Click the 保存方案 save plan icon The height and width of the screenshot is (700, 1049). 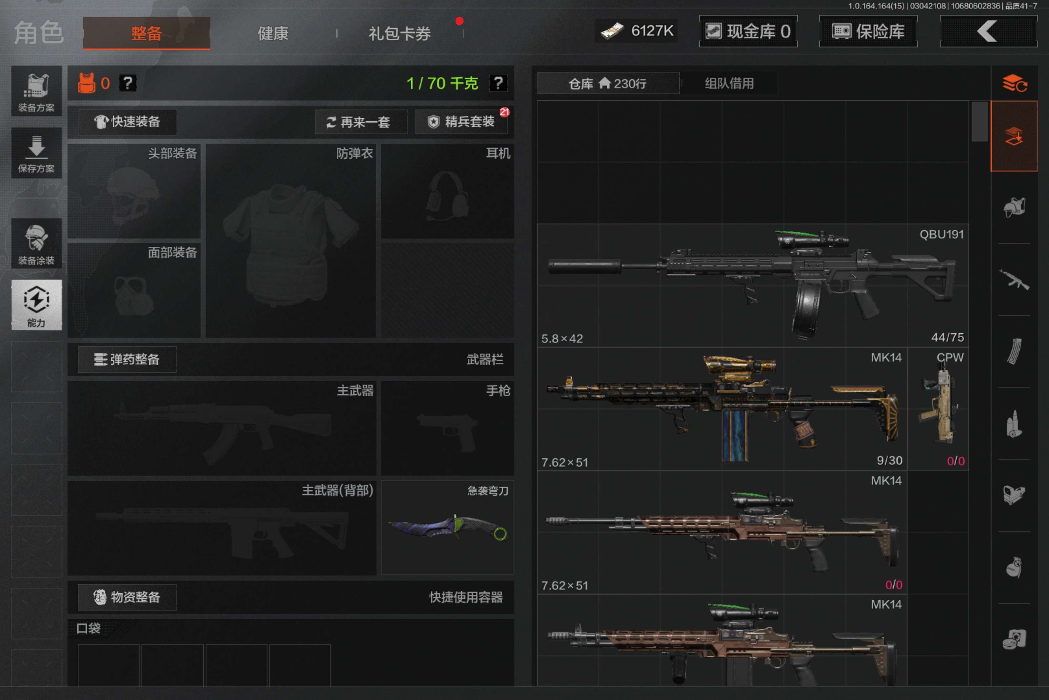coord(36,153)
